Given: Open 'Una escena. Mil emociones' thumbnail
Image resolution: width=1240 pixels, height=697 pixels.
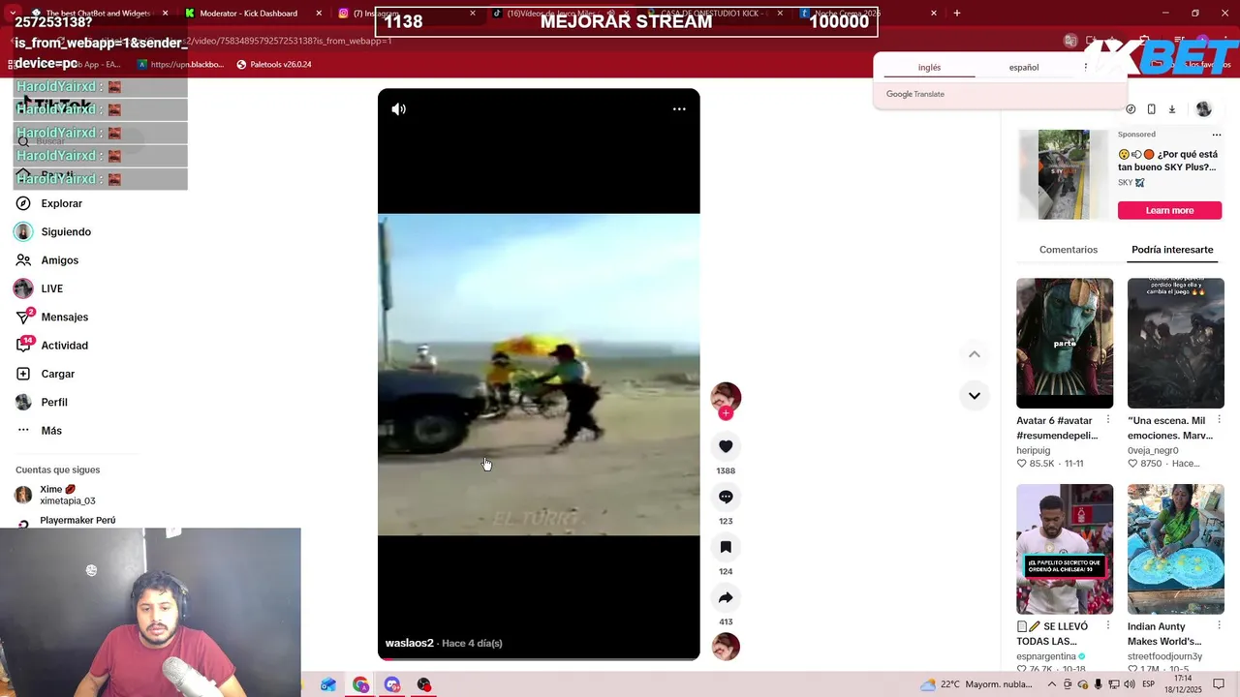Looking at the screenshot, I should coord(1176,343).
